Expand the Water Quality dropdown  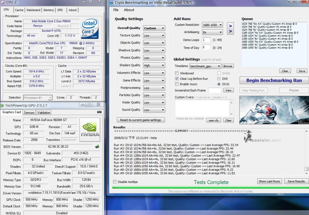(x=154, y=103)
